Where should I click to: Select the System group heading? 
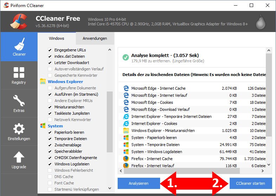(55, 126)
